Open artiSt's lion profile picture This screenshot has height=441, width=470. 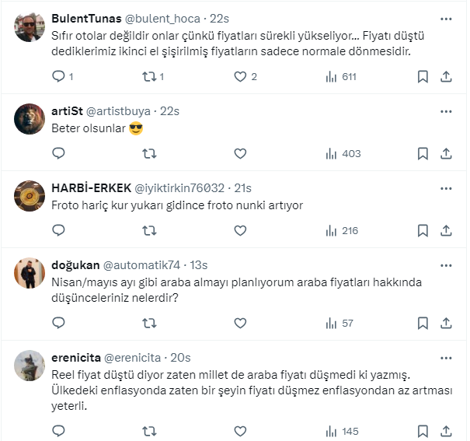pyautogui.click(x=30, y=118)
